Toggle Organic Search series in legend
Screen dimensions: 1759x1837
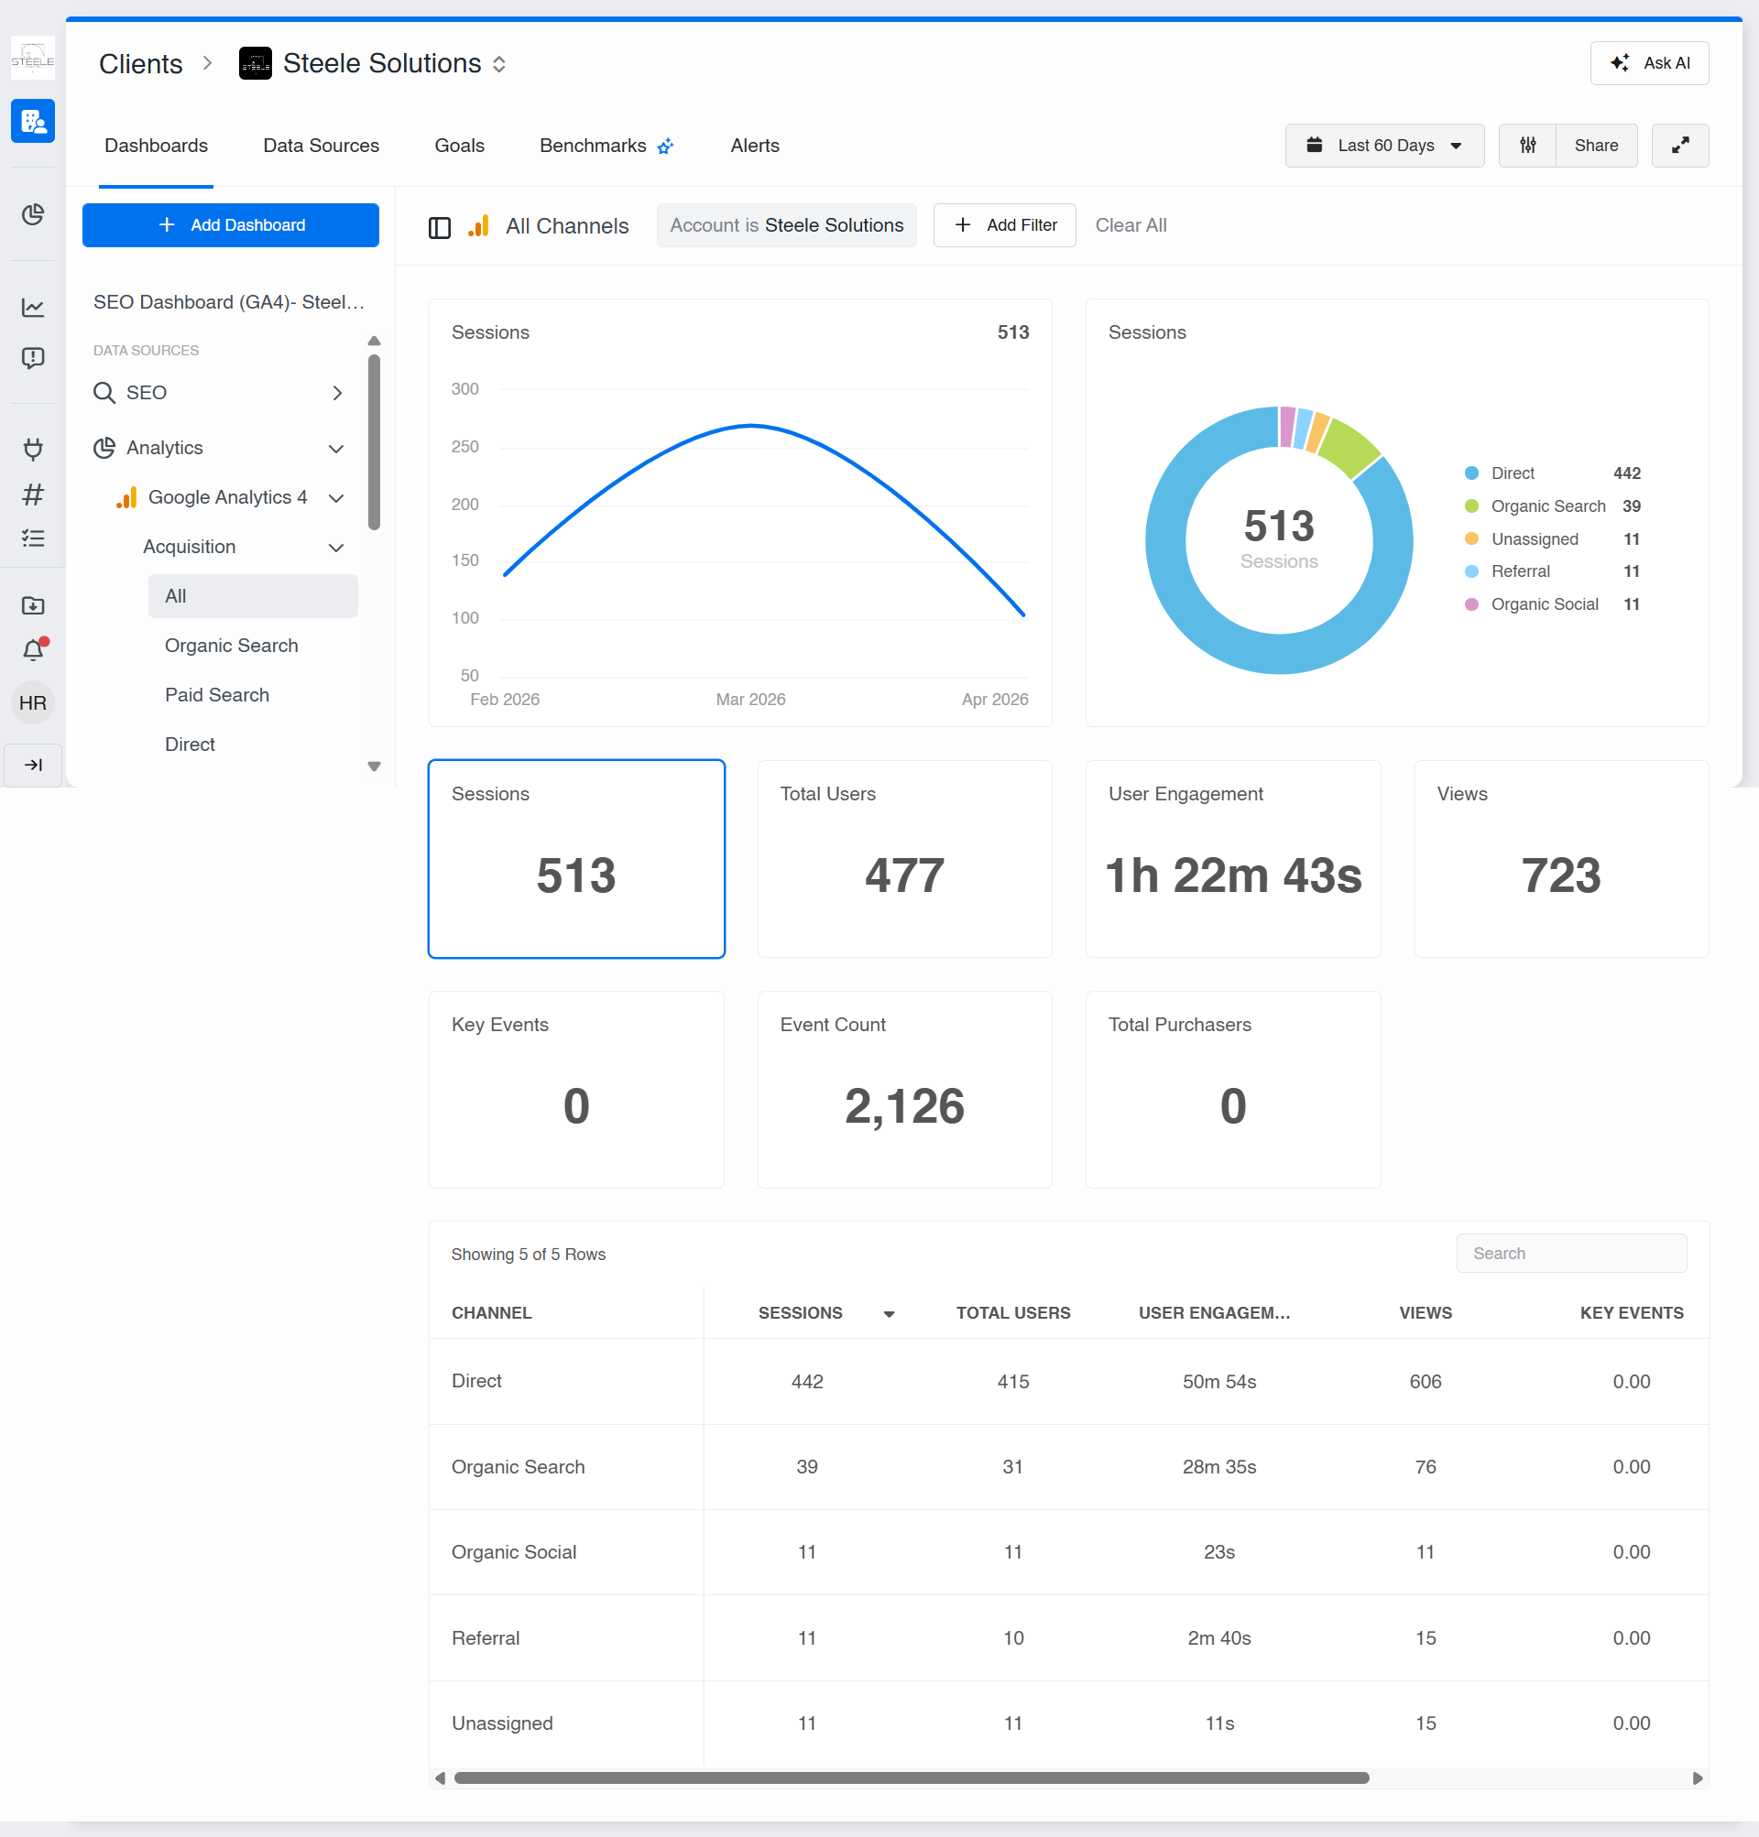1547,506
